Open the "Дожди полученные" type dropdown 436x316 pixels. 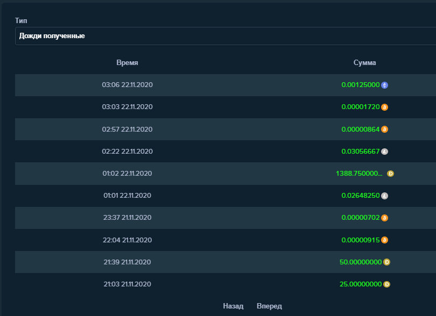click(225, 36)
